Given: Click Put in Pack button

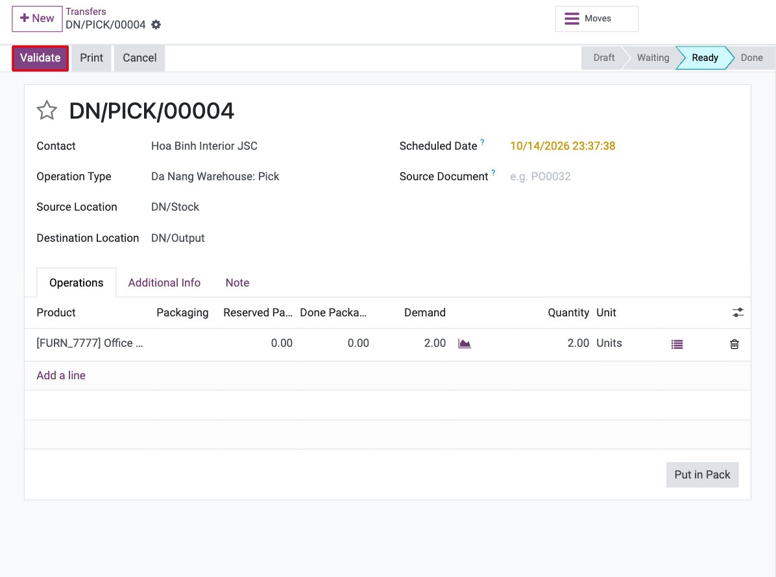Looking at the screenshot, I should click(x=702, y=475).
